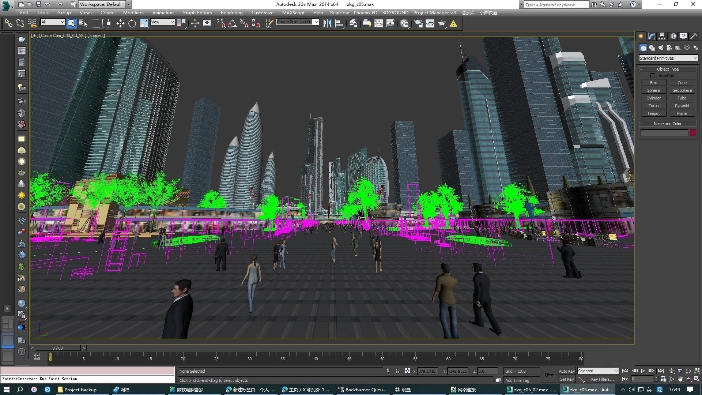Click the Mirror tool icon

[327, 23]
